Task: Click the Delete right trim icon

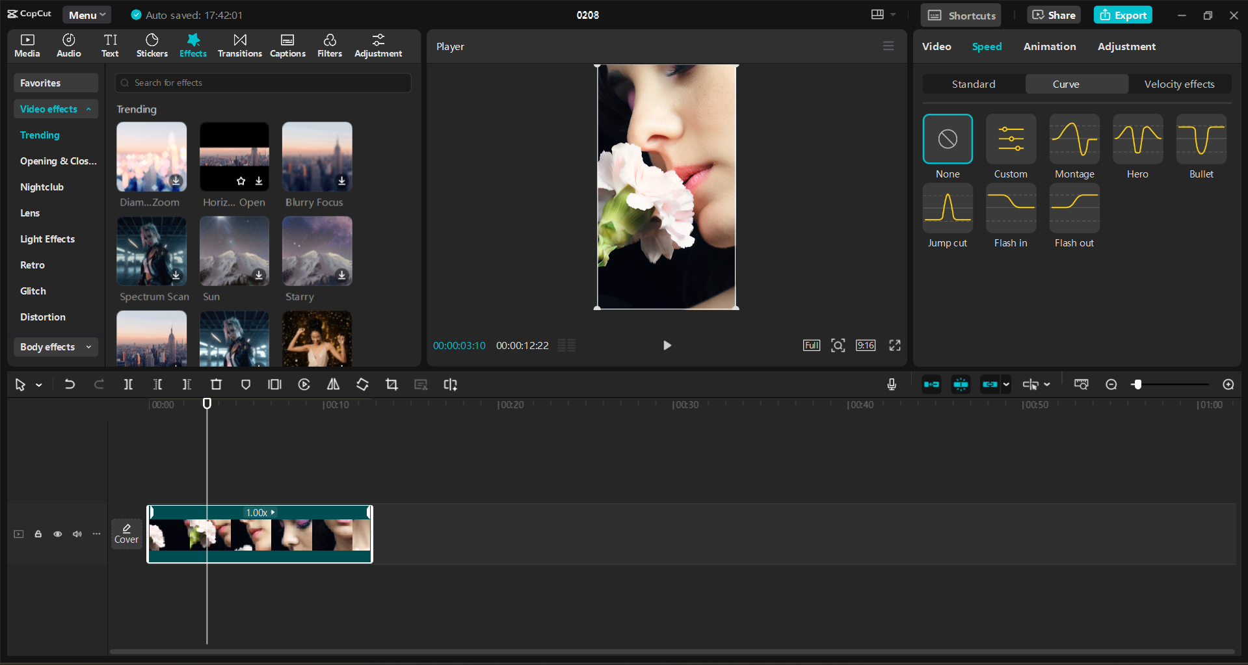Action: click(187, 385)
